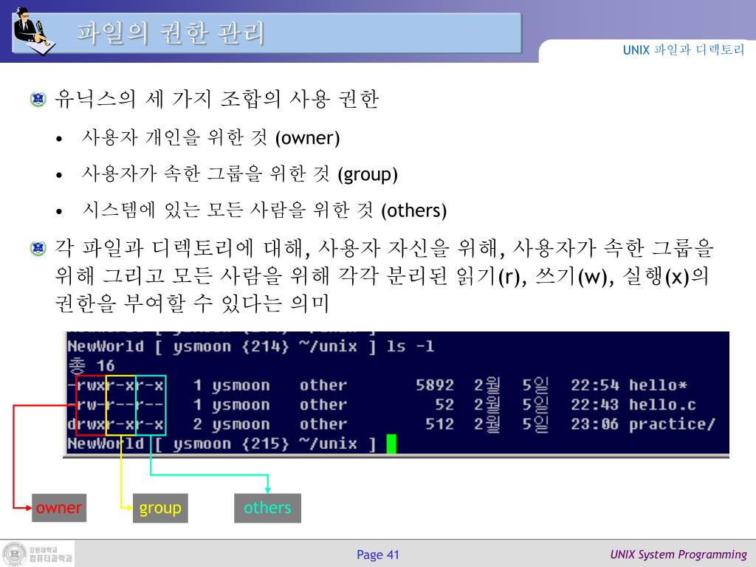The height and width of the screenshot is (567, 756).
Task: Click the line 권한을 부여할 수 있다는 의미
Action: pyautogui.click(x=191, y=303)
